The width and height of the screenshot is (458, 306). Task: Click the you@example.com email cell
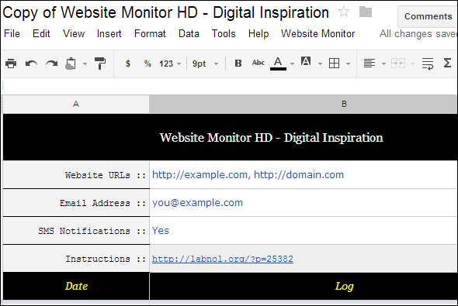304,202
